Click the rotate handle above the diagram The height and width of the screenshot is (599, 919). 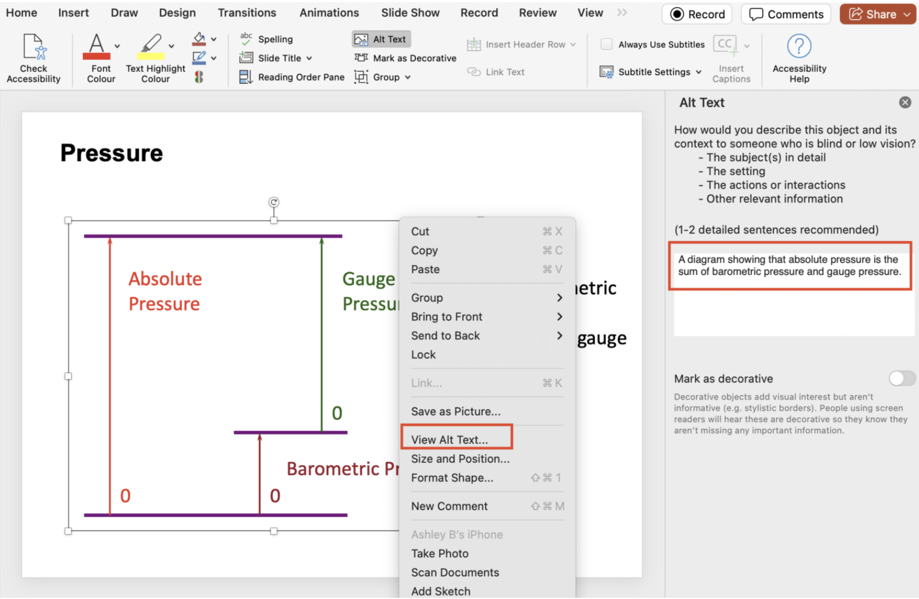click(x=274, y=202)
